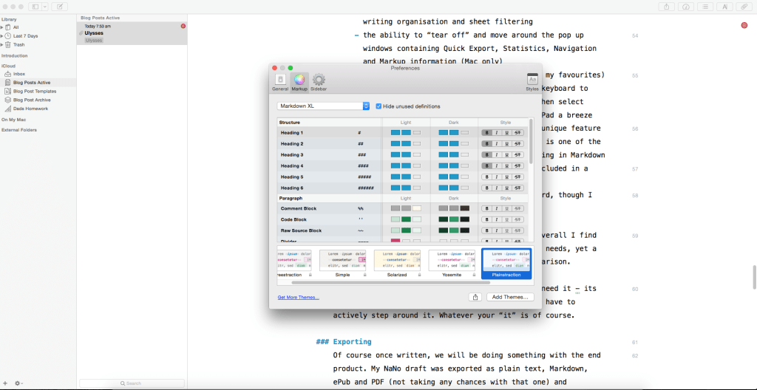Expand the All library disclosure triangle
The height and width of the screenshot is (390, 757).
click(x=2, y=27)
